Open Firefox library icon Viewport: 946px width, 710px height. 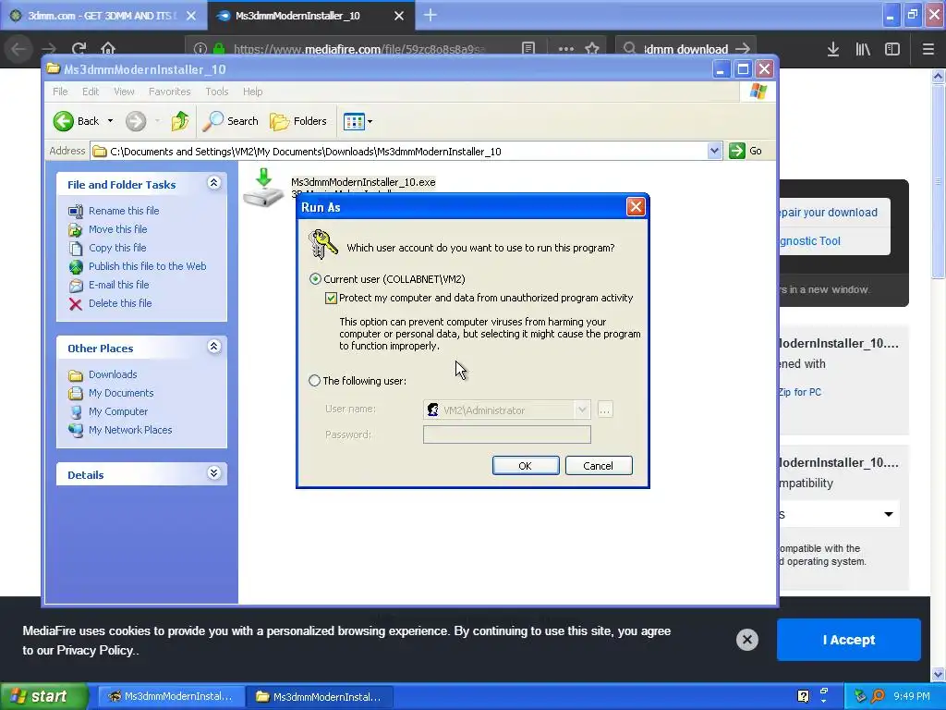pyautogui.click(x=863, y=49)
